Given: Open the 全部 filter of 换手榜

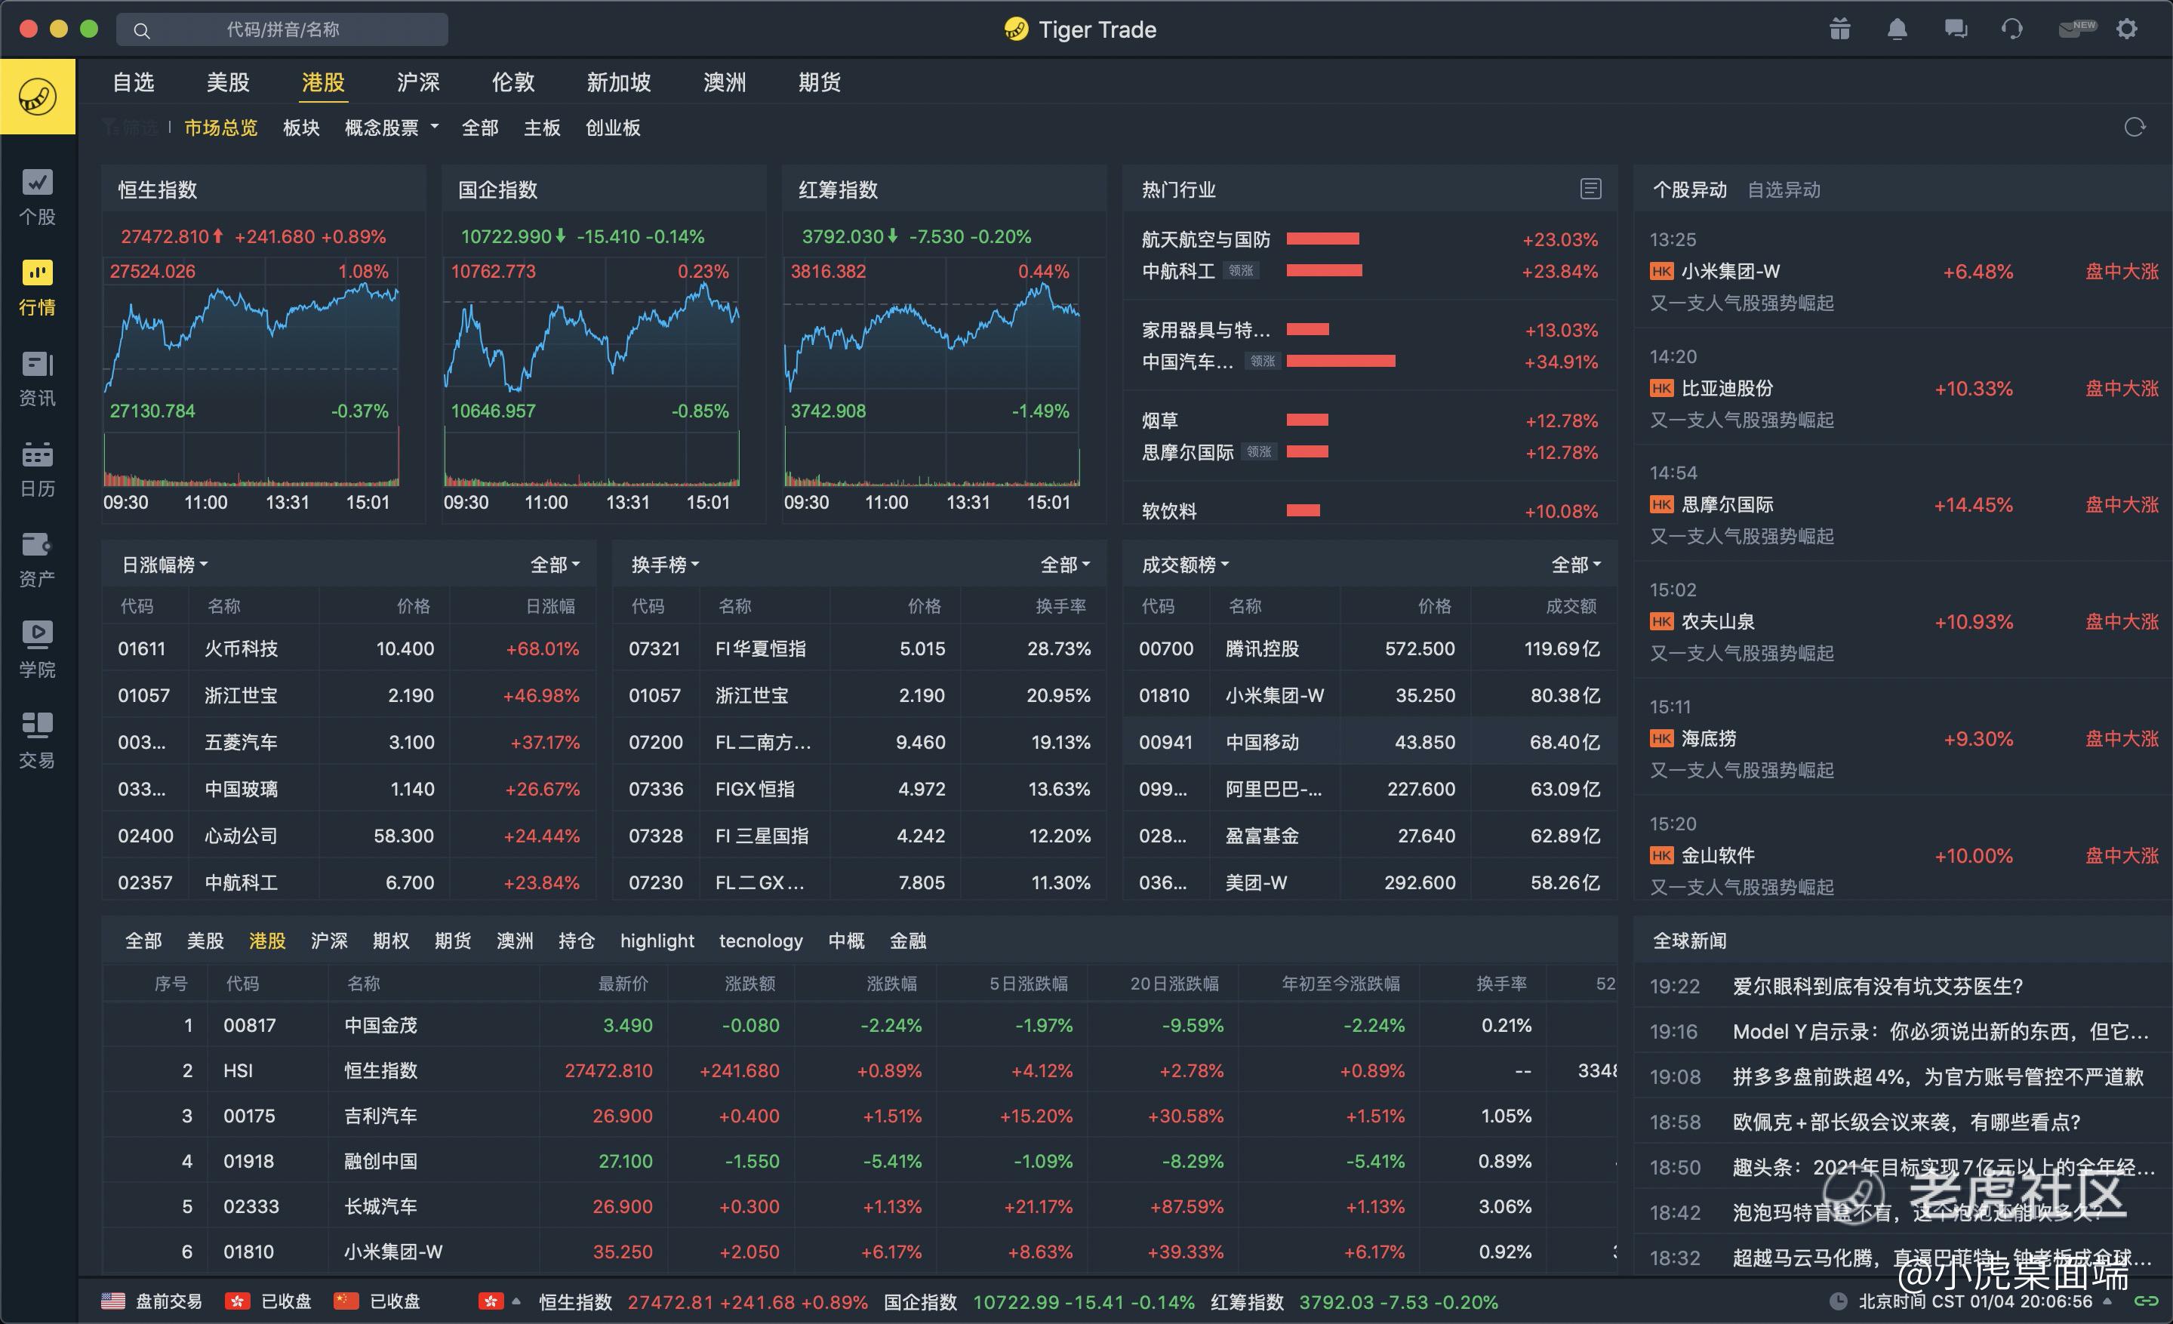Looking at the screenshot, I should (x=1065, y=565).
